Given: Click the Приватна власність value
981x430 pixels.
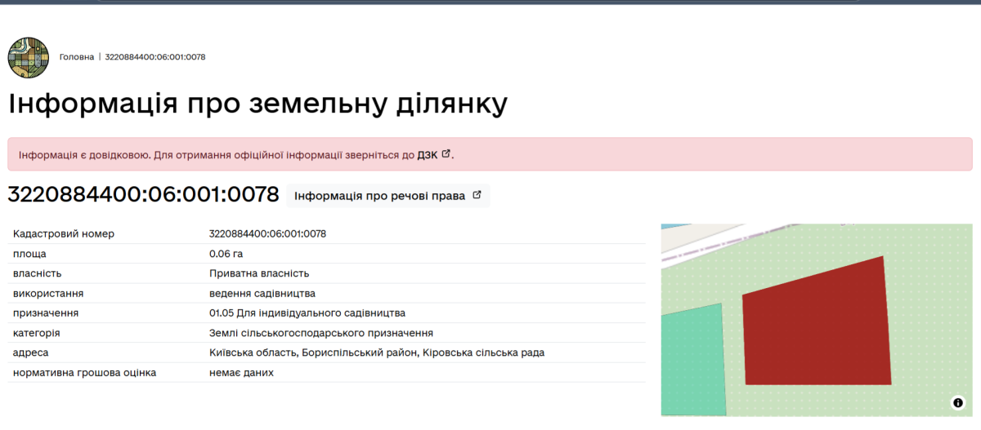Looking at the screenshot, I should coord(259,273).
